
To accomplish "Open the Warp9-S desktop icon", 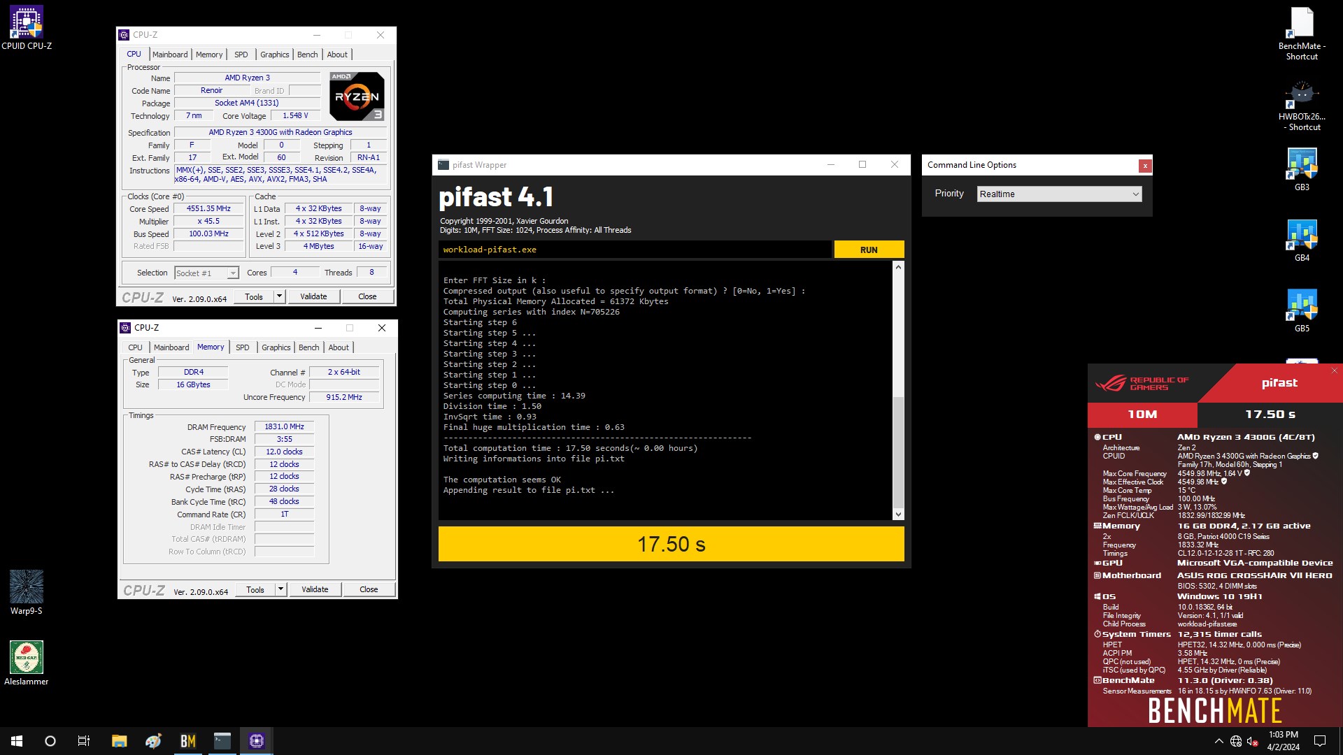I will (27, 593).
